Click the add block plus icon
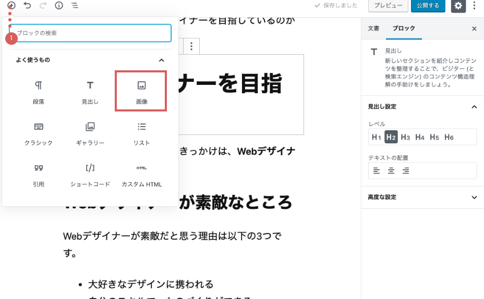 pos(11,6)
